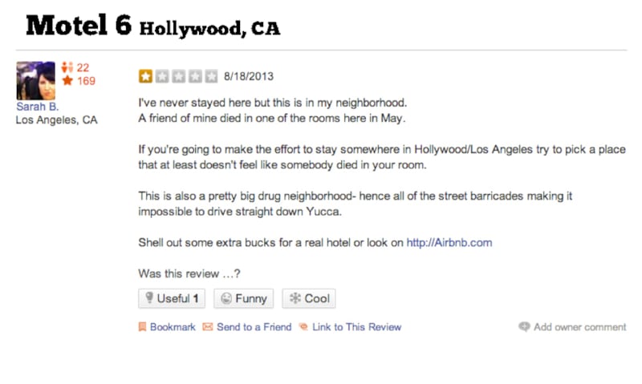
Task: Click the orange Bookmark ribbon icon
Action: pyautogui.click(x=142, y=327)
